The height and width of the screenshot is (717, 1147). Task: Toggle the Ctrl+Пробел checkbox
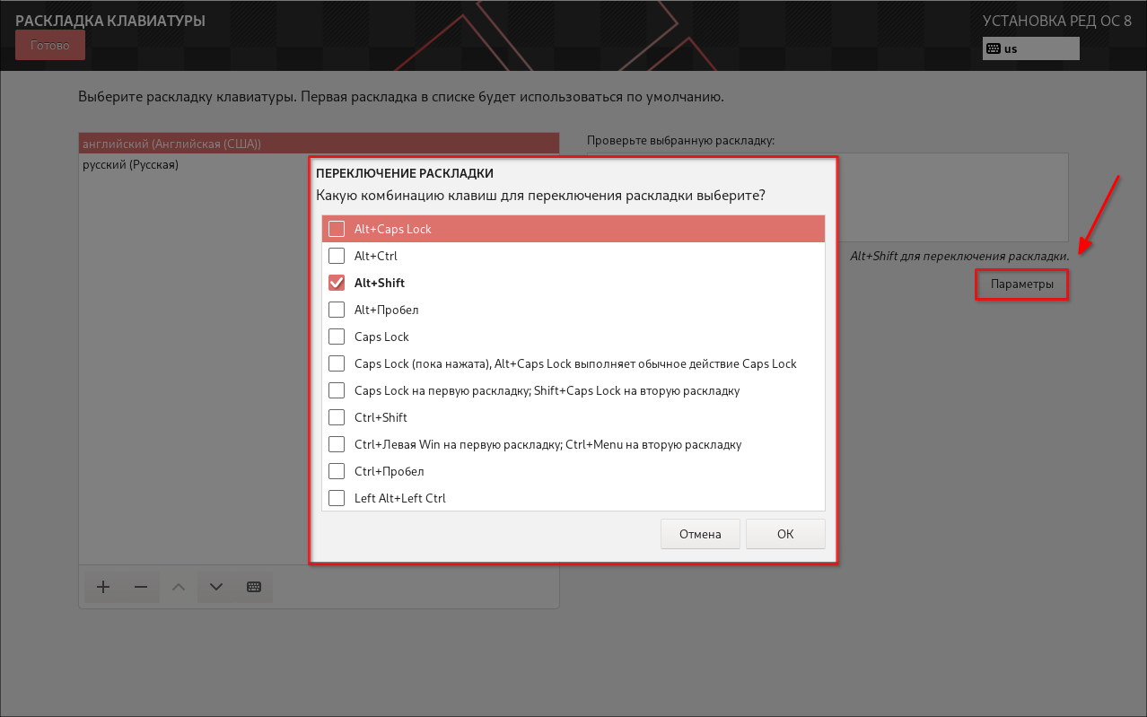click(x=337, y=471)
